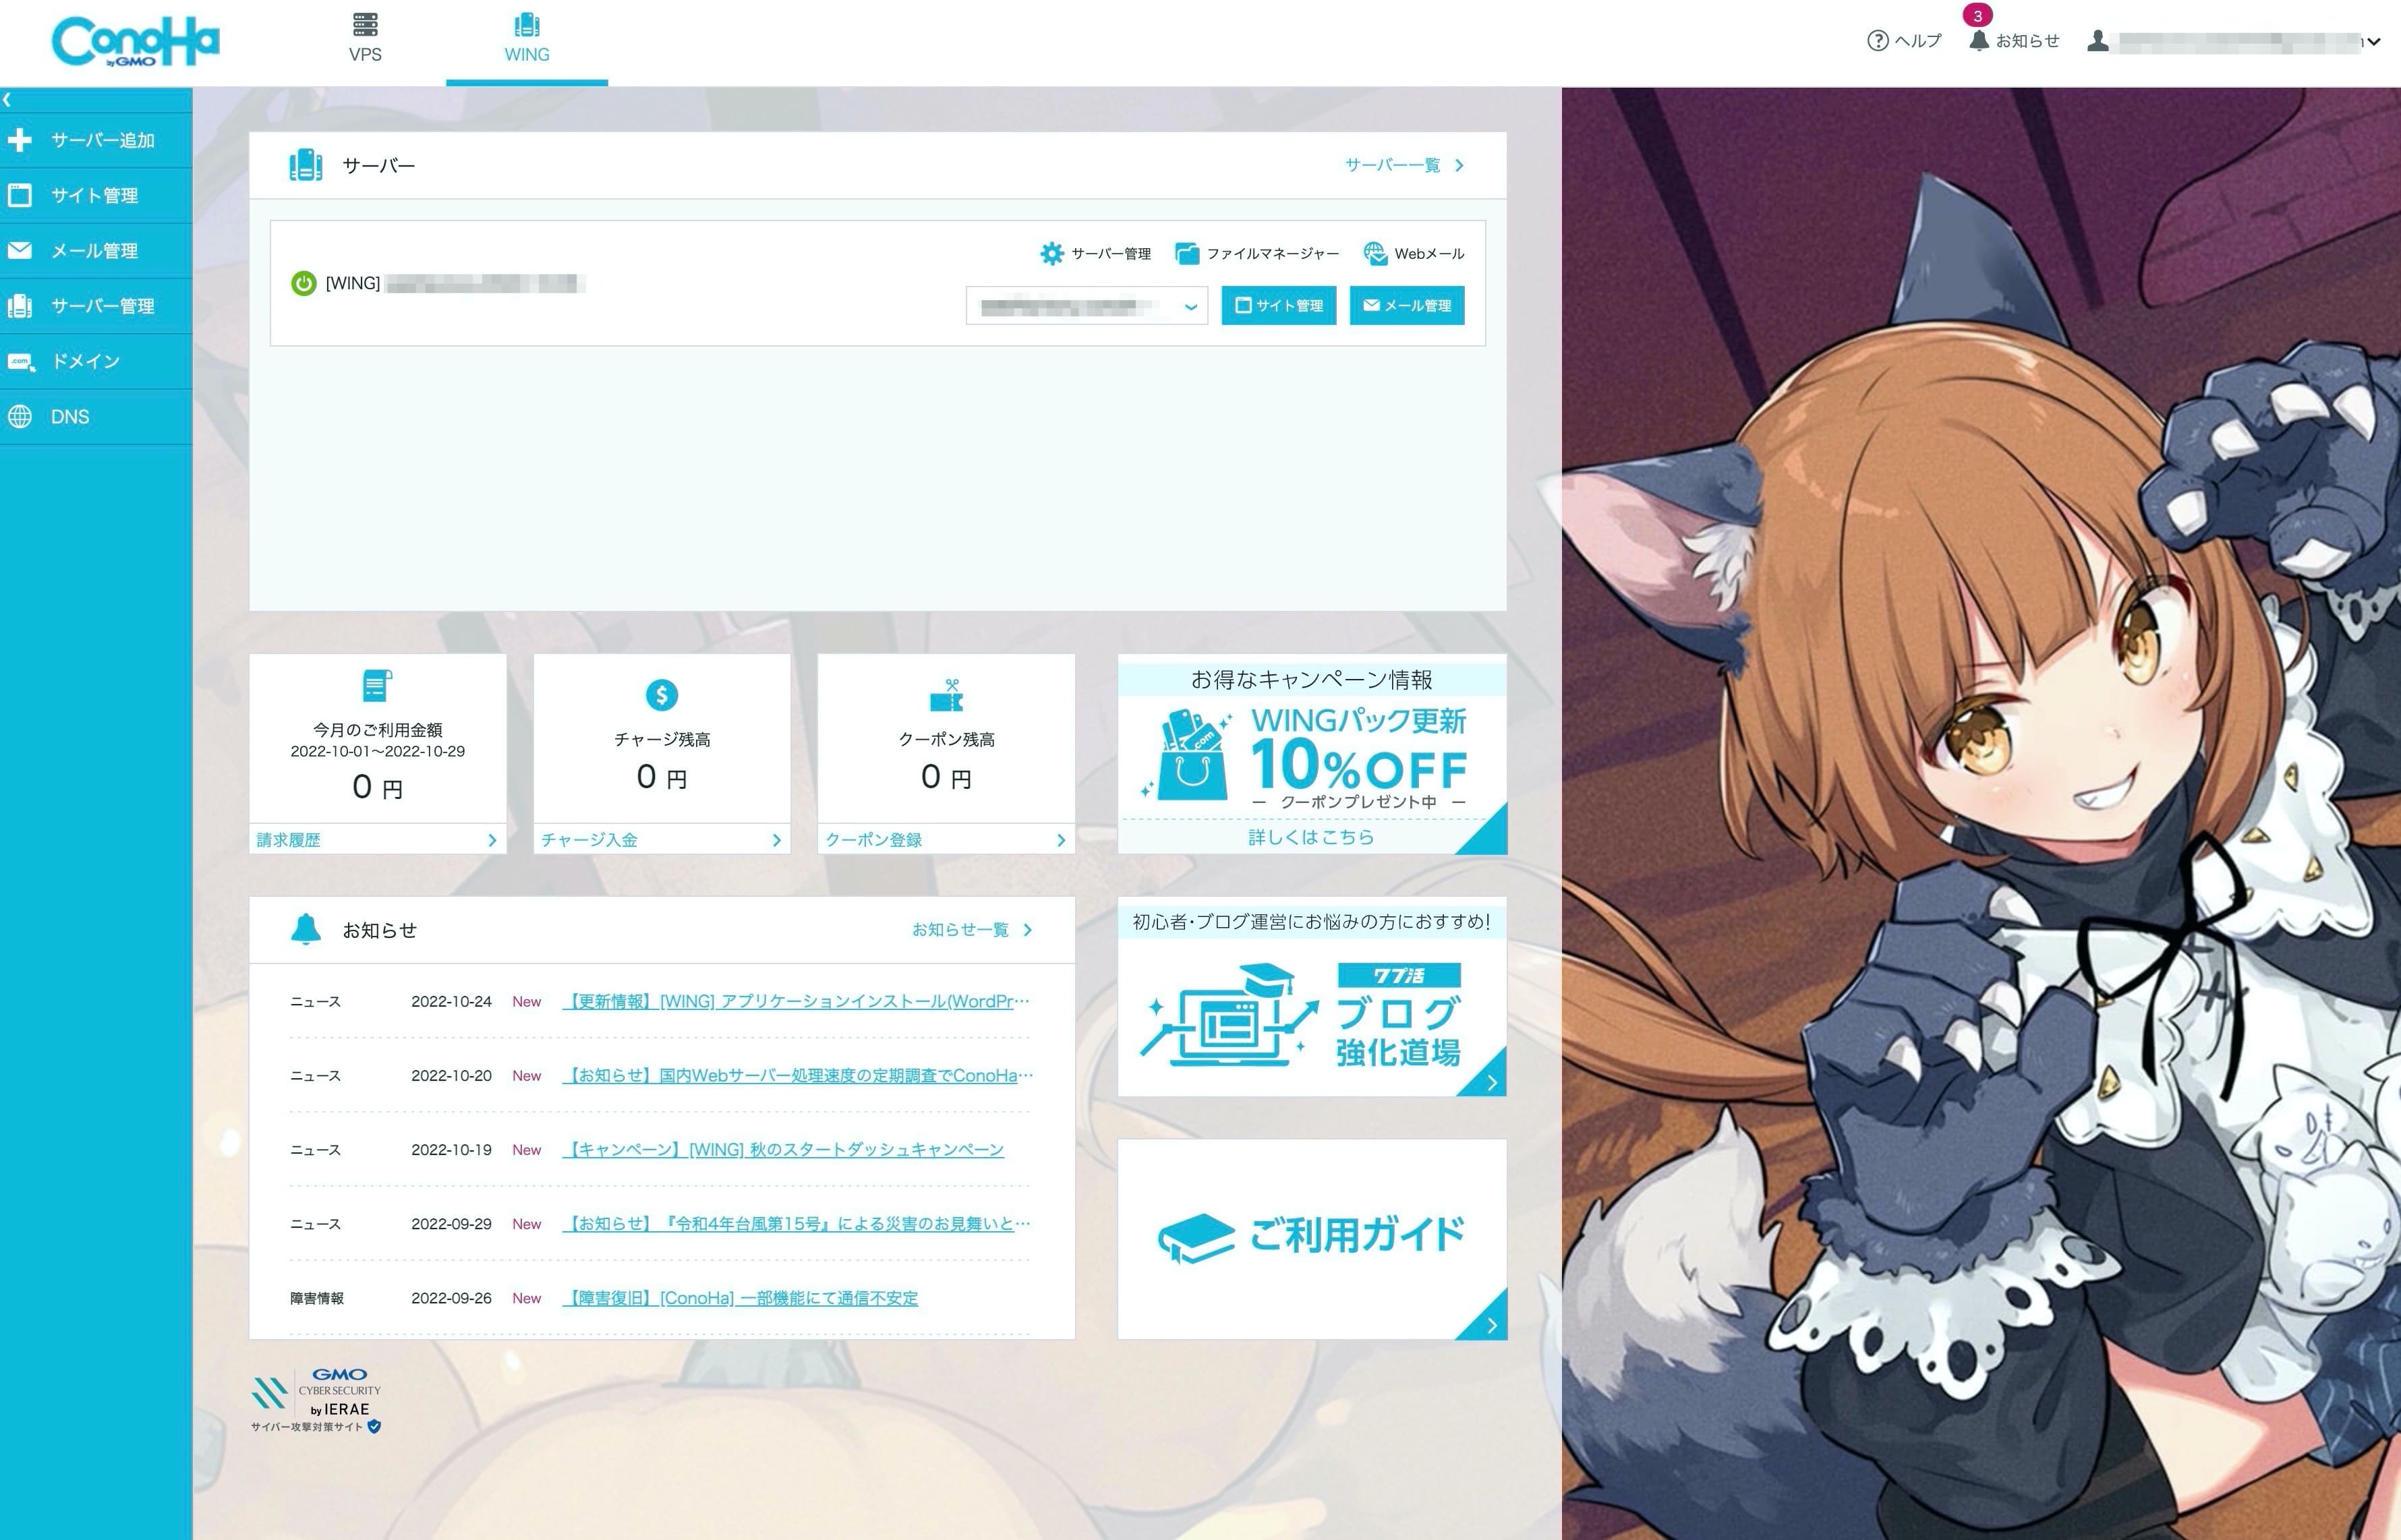Open Webメール from the server card
2401x1540 pixels.
coord(1414,254)
